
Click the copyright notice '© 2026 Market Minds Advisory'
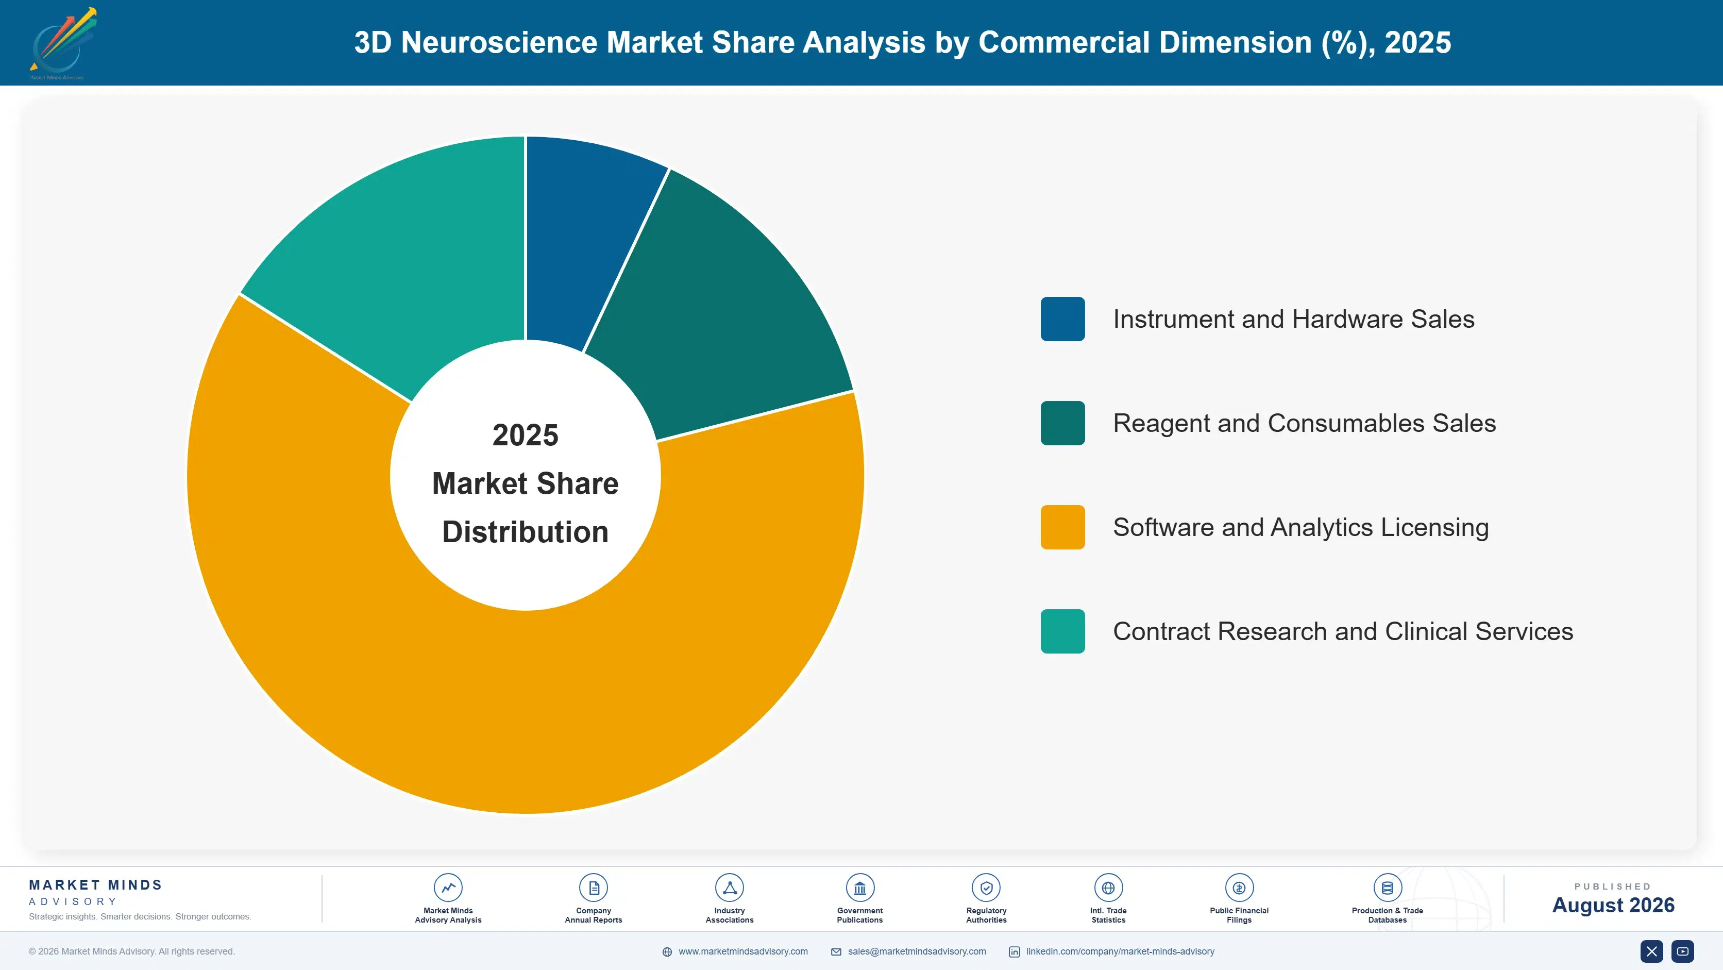click(x=132, y=951)
